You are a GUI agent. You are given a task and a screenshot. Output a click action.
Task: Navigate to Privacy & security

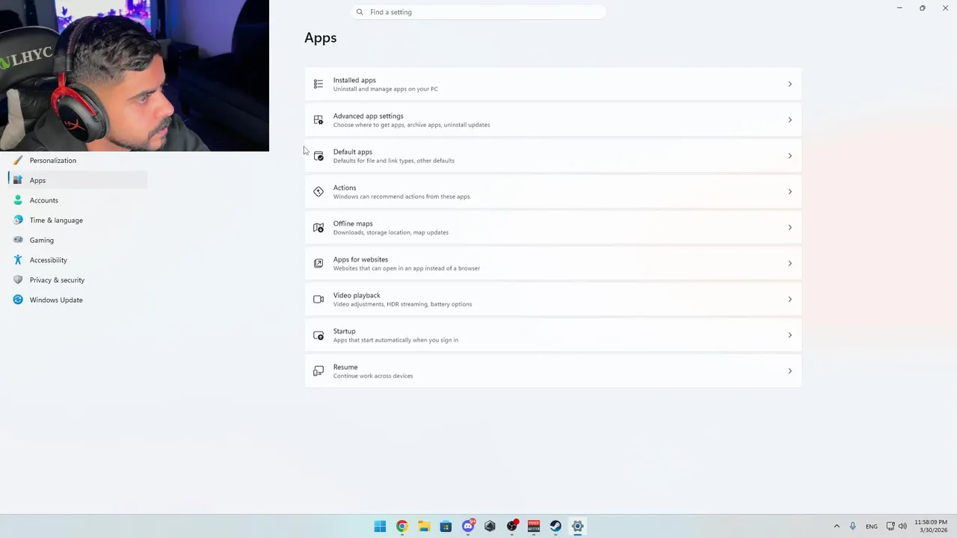point(78,279)
